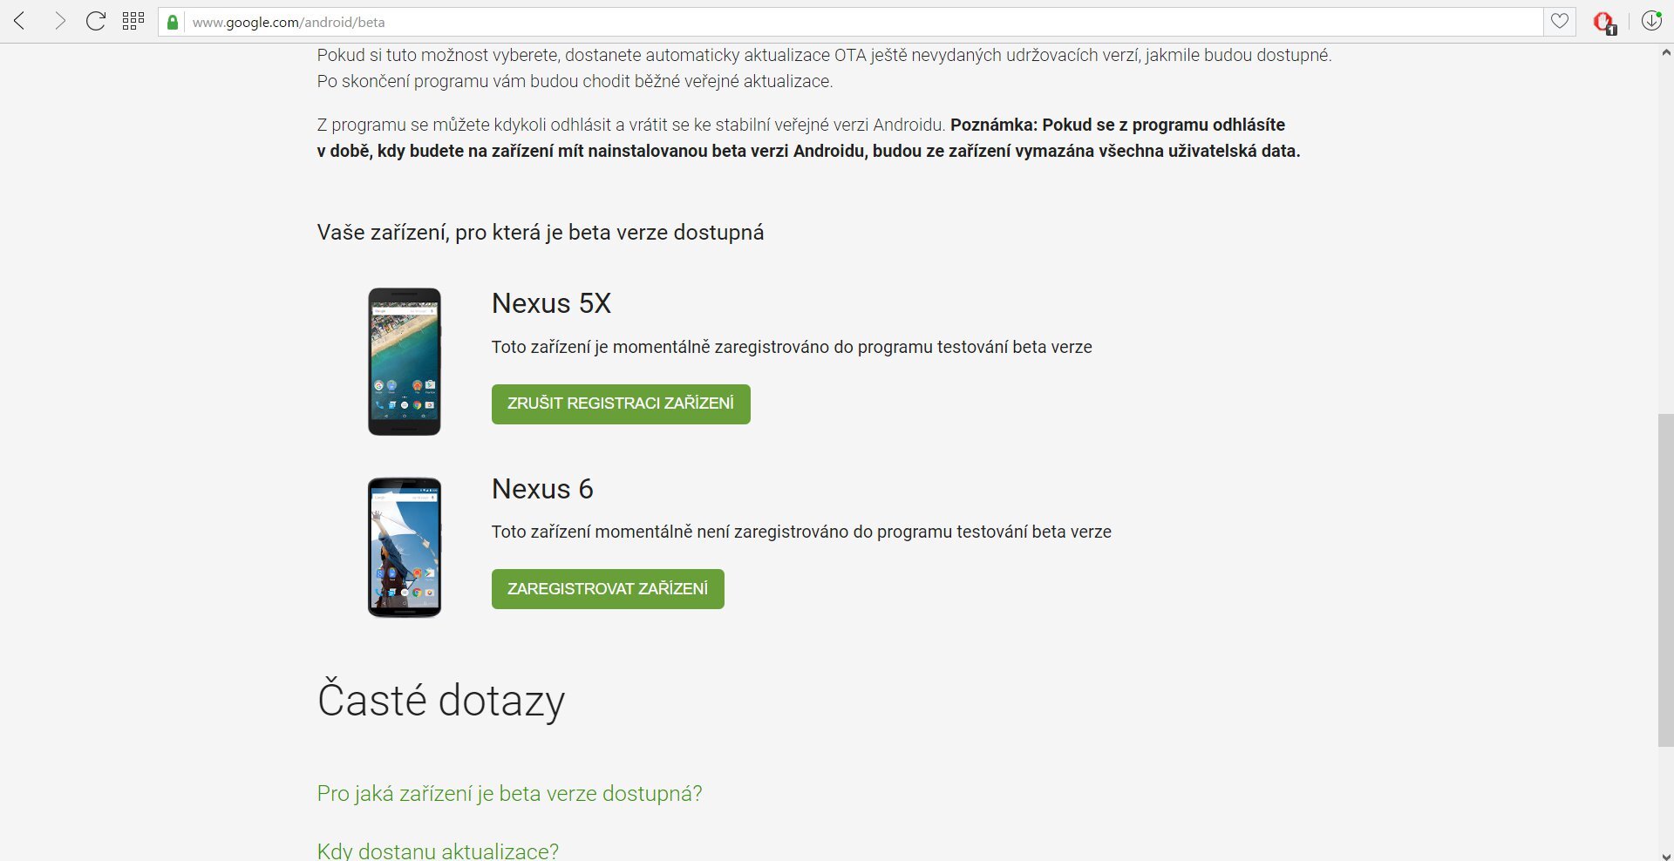Click the Nexus 5X phone image
1674x861 pixels.
[x=404, y=362]
